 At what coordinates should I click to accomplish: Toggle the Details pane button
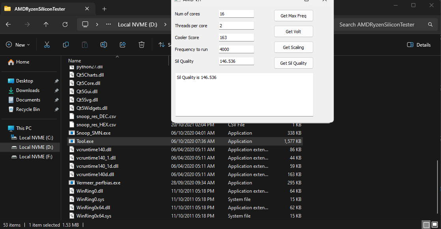419,45
